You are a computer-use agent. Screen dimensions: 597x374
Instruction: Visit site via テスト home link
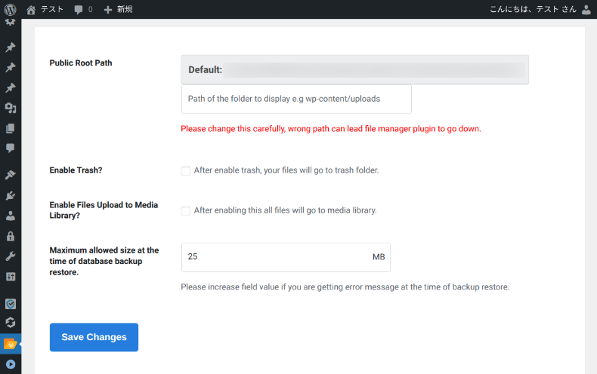click(45, 9)
